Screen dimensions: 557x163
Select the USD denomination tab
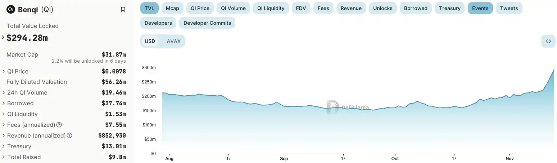(150, 41)
